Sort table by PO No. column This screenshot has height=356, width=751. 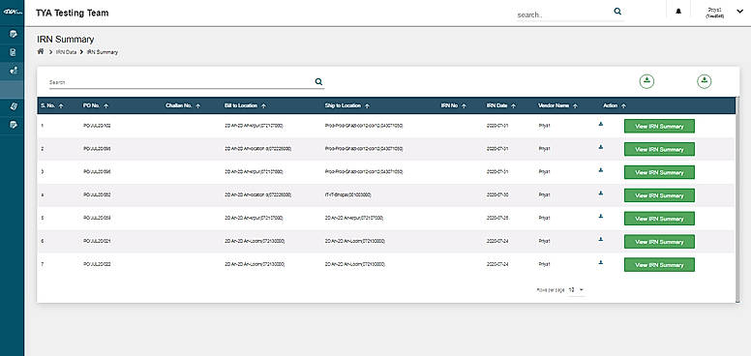[96, 105]
